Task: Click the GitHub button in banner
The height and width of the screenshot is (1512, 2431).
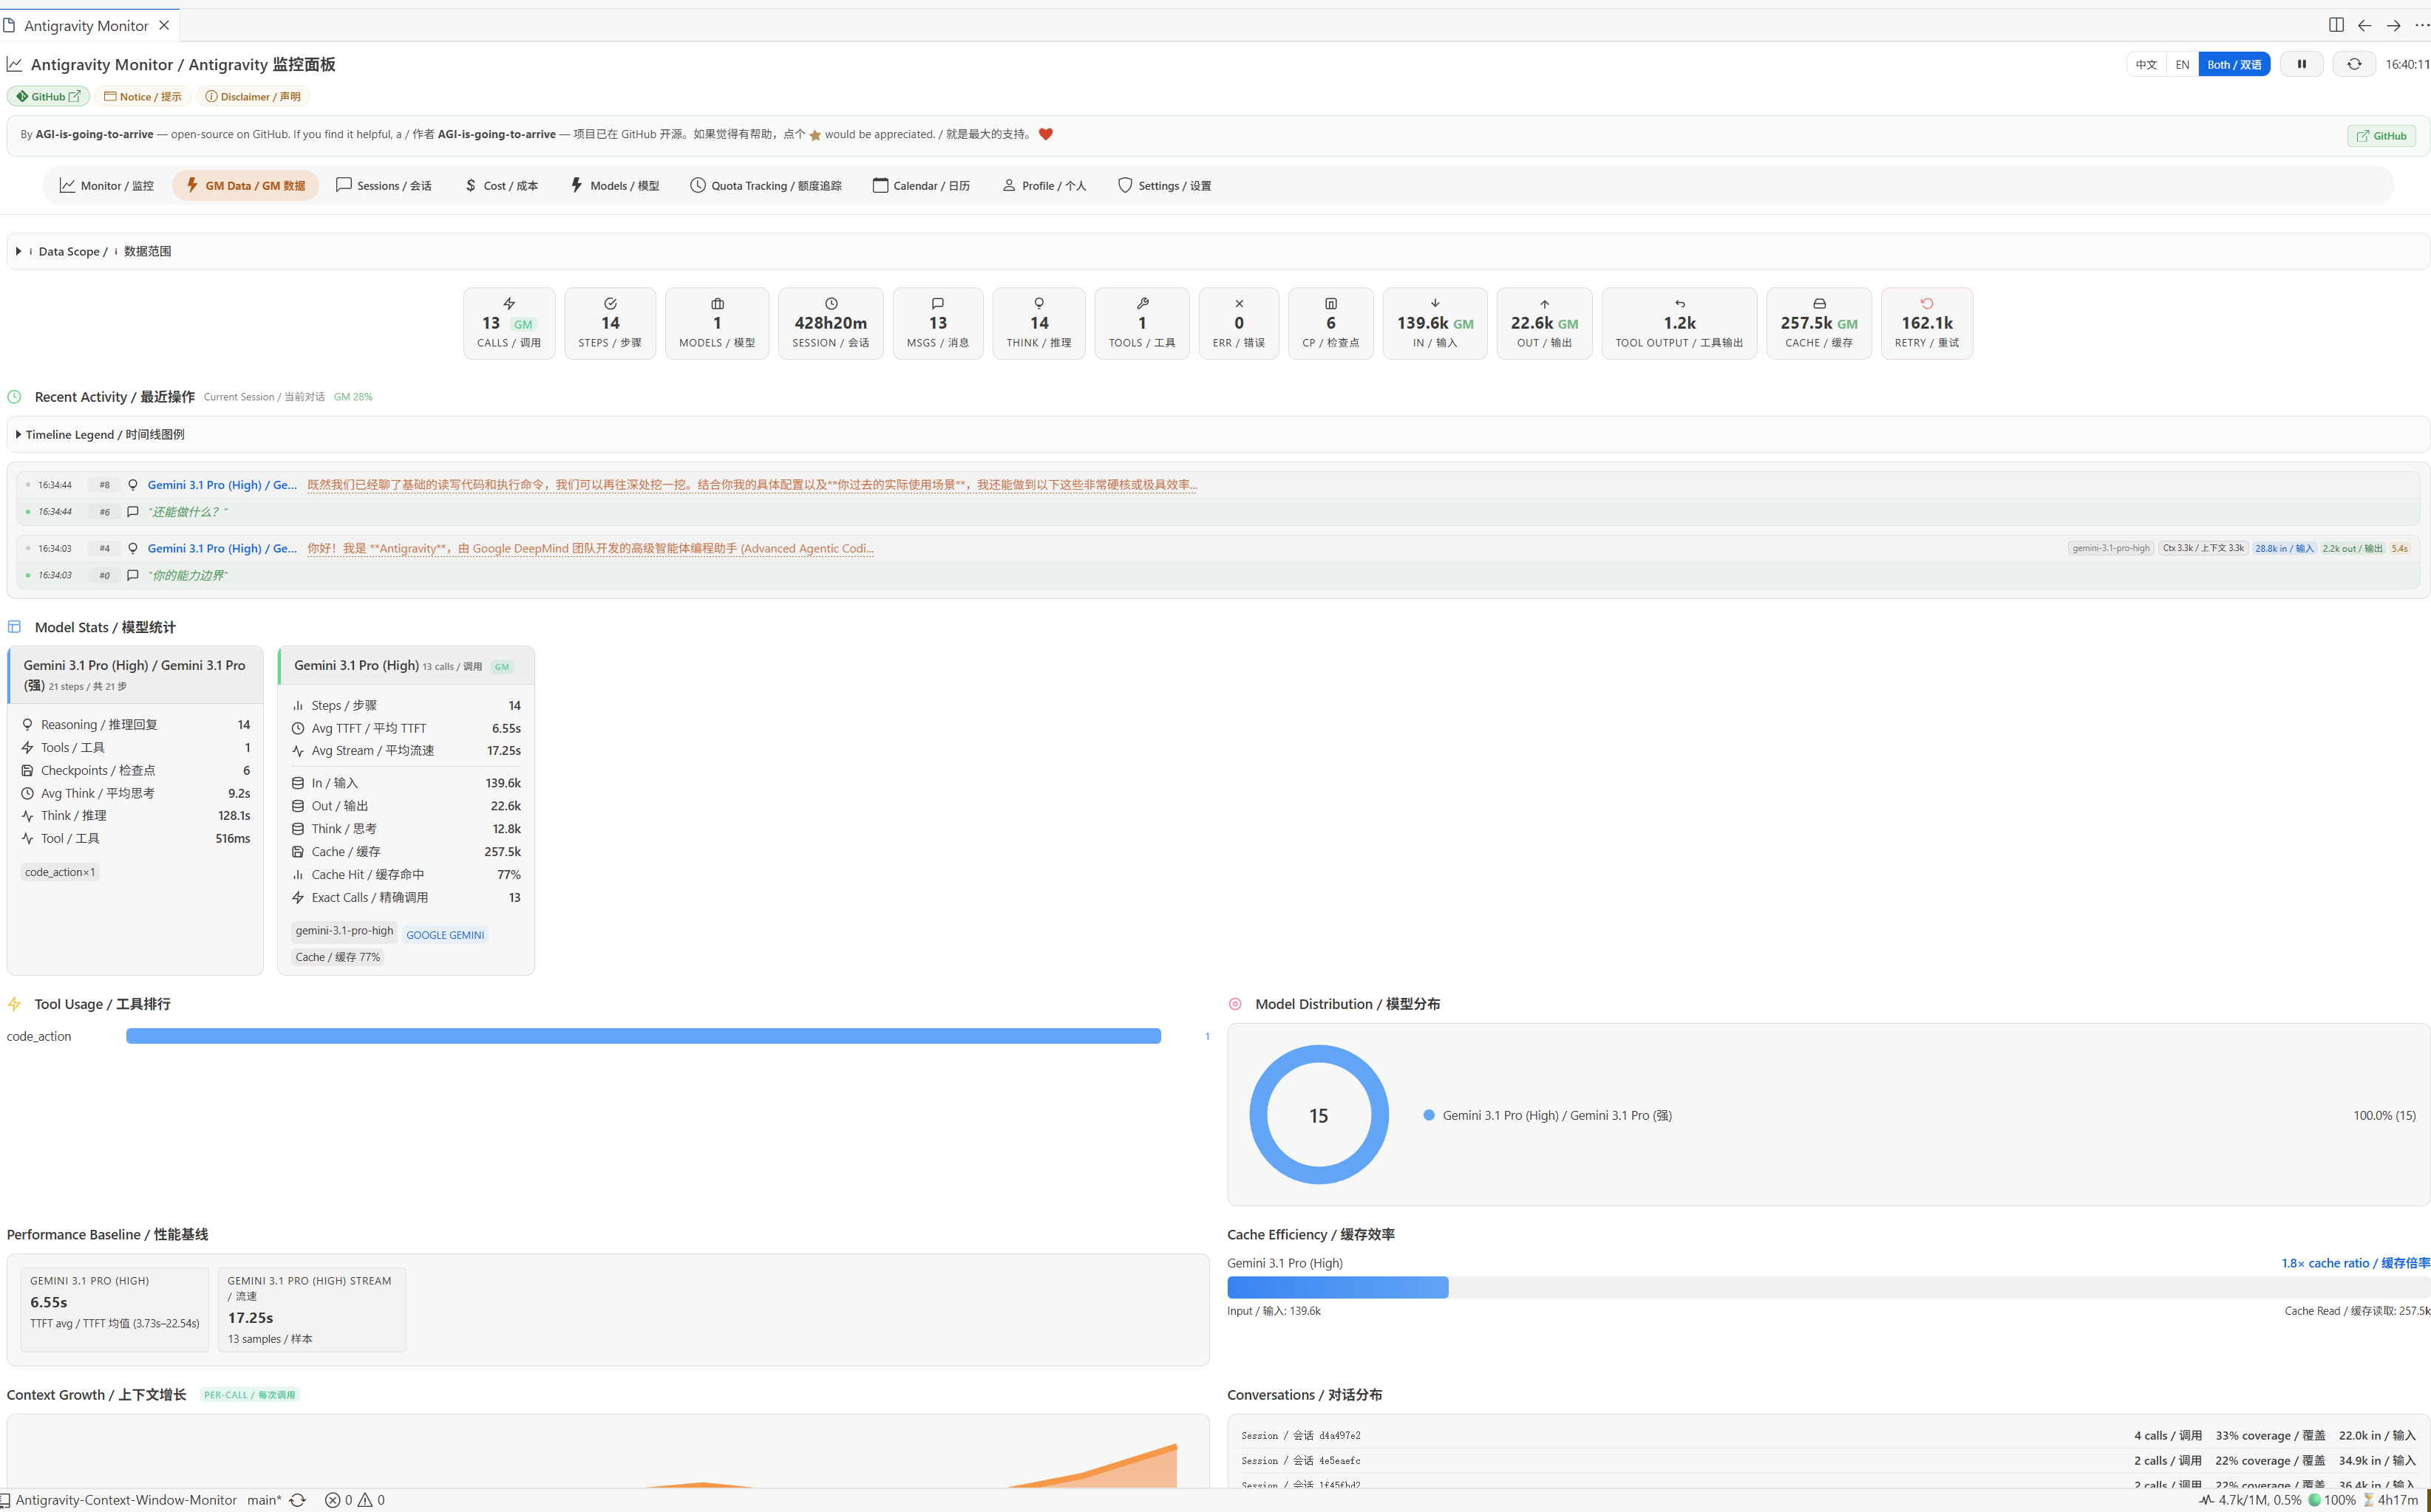Action: [x=2381, y=136]
